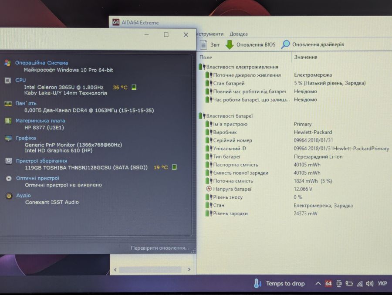Click the value 24373 mW
392x295 pixels.
tap(305, 214)
